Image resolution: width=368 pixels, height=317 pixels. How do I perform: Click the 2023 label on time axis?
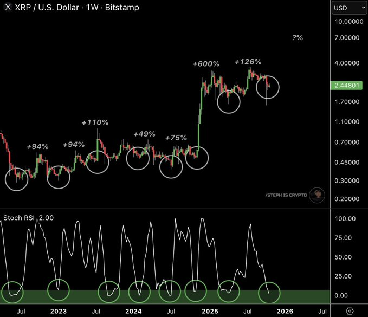[58, 311]
